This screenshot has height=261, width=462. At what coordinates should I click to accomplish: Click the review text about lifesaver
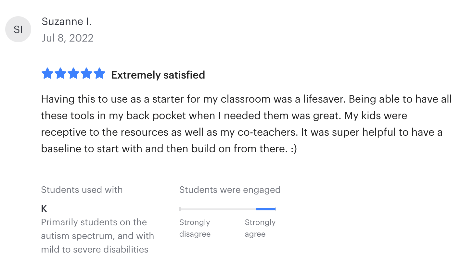pos(246,99)
